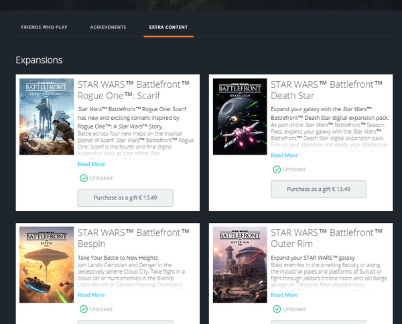Click the Battlefront Outer Rim title
The height and width of the screenshot is (324, 402).
327,238
